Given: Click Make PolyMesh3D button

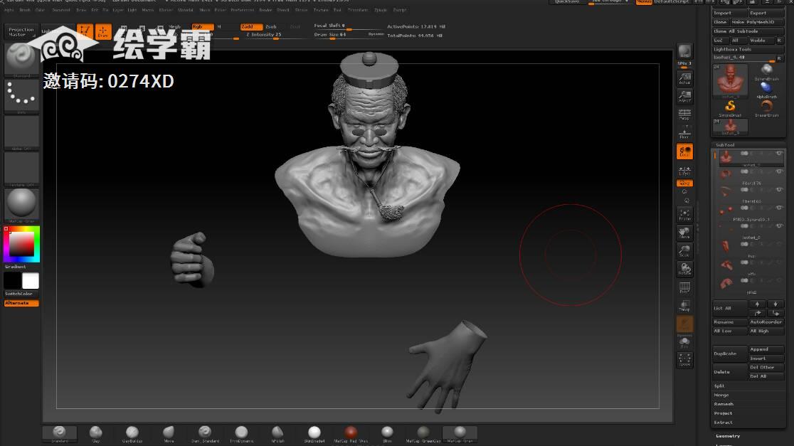Looking at the screenshot, I should click(758, 22).
